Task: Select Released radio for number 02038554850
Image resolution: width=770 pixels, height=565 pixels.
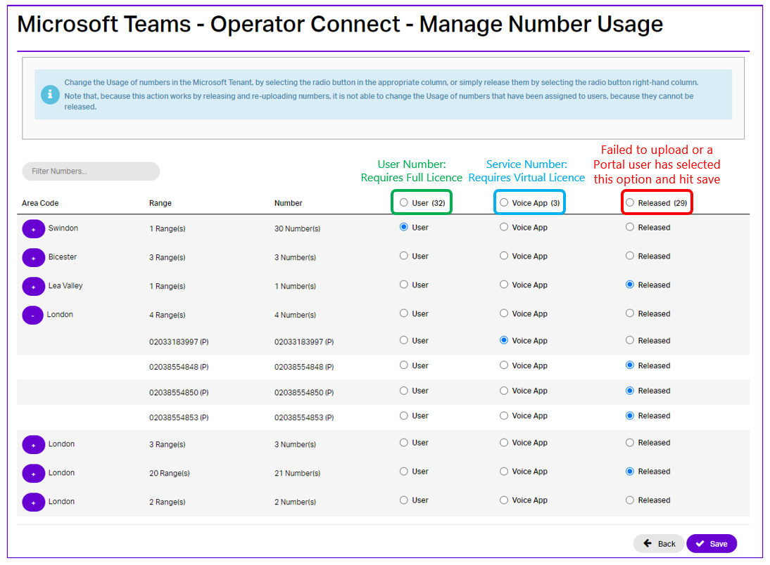Action: coord(630,391)
